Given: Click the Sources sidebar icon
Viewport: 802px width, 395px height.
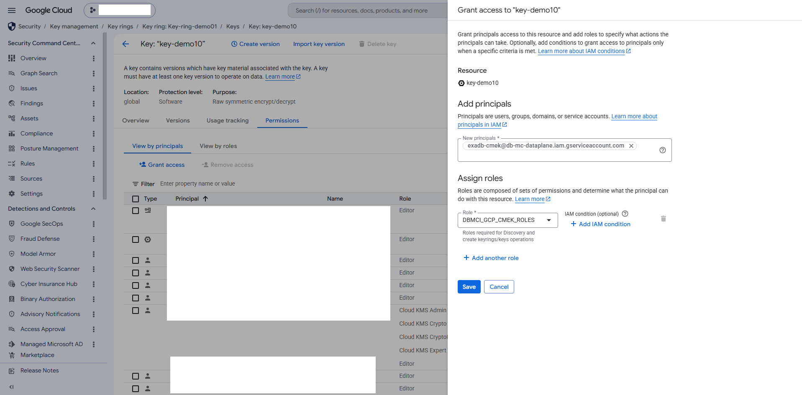Looking at the screenshot, I should [12, 178].
